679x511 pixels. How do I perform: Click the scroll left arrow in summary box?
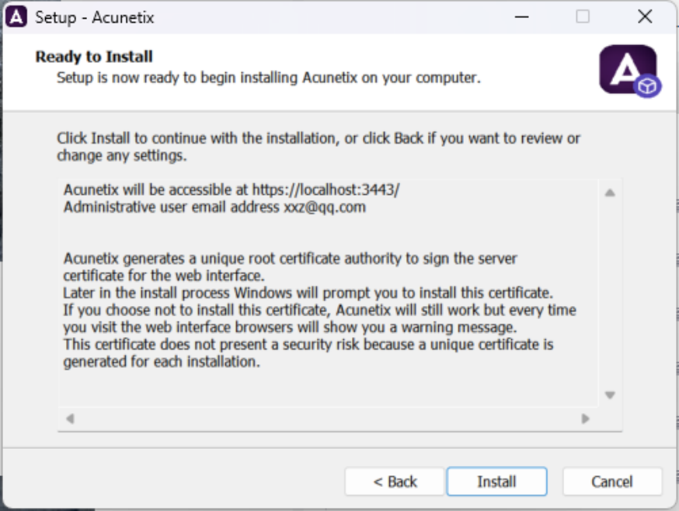pyautogui.click(x=70, y=419)
